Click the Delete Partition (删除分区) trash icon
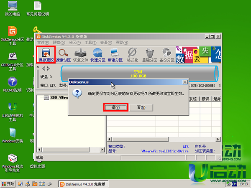This screenshot has height=188, width=251. coord(150,55)
